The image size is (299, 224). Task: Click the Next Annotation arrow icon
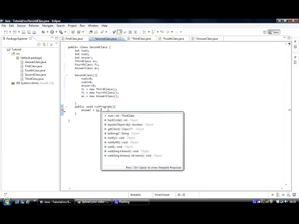(144, 32)
